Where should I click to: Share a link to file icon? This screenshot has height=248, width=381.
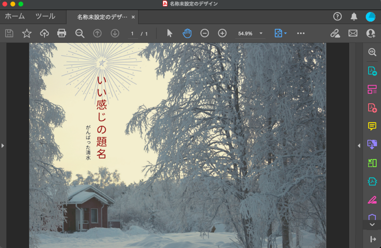point(335,33)
